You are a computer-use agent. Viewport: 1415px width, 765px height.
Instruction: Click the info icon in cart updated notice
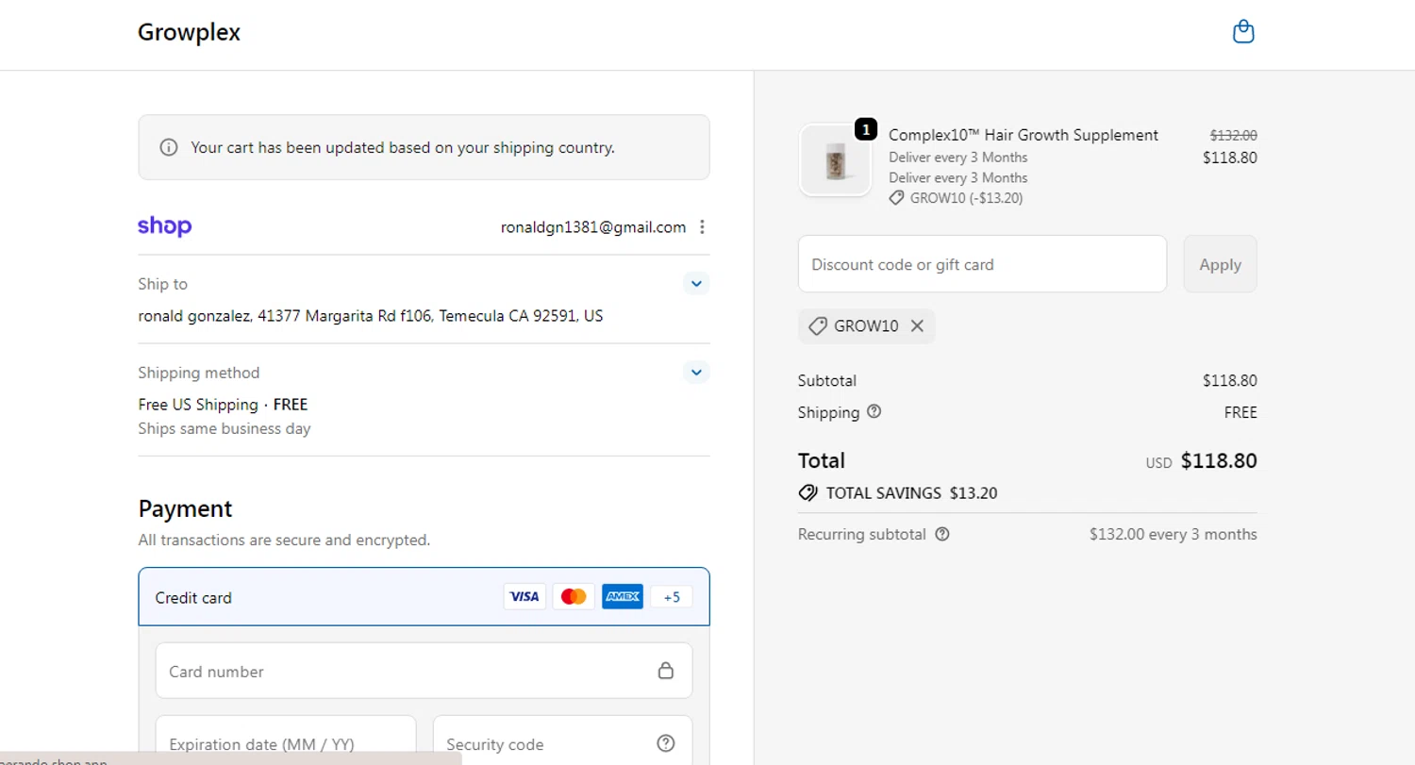pyautogui.click(x=169, y=147)
